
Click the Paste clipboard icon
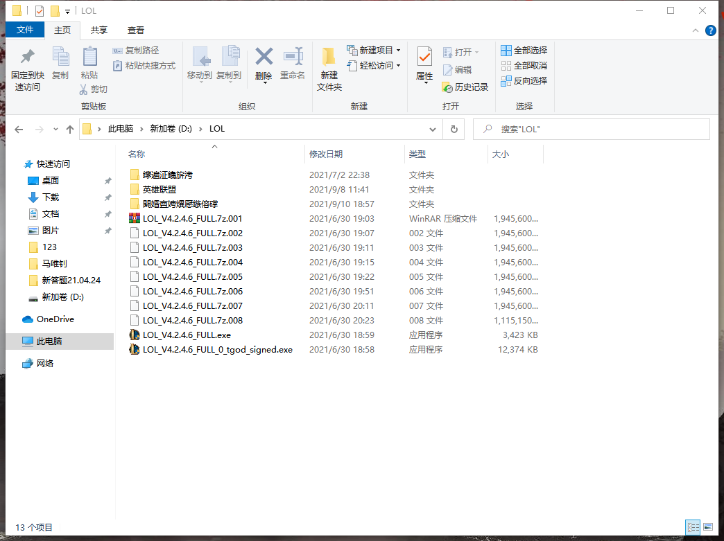[89, 57]
